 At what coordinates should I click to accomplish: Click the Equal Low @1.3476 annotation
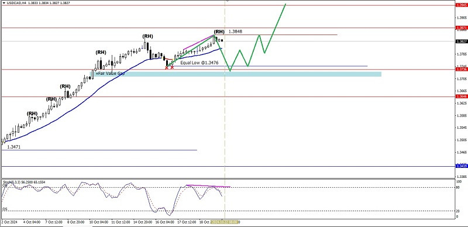tap(199, 63)
